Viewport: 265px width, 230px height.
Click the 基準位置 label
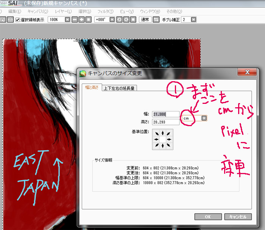[x=140, y=131]
